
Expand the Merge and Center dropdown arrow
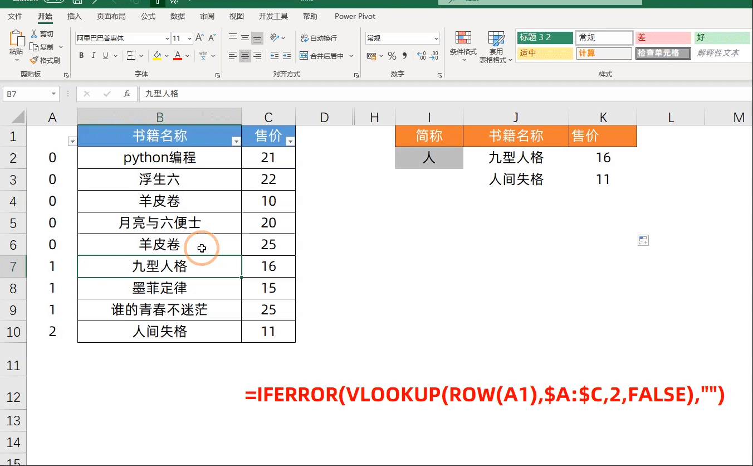click(x=351, y=56)
